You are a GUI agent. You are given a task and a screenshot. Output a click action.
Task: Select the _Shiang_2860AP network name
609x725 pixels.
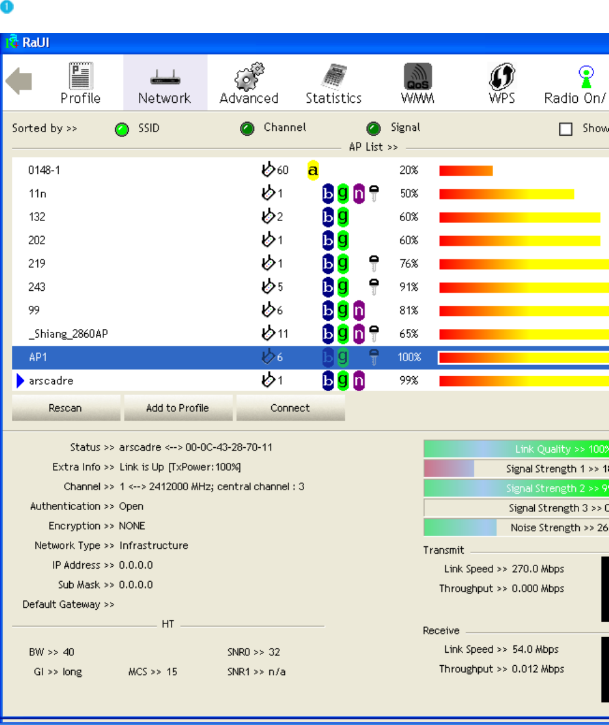pyautogui.click(x=68, y=334)
